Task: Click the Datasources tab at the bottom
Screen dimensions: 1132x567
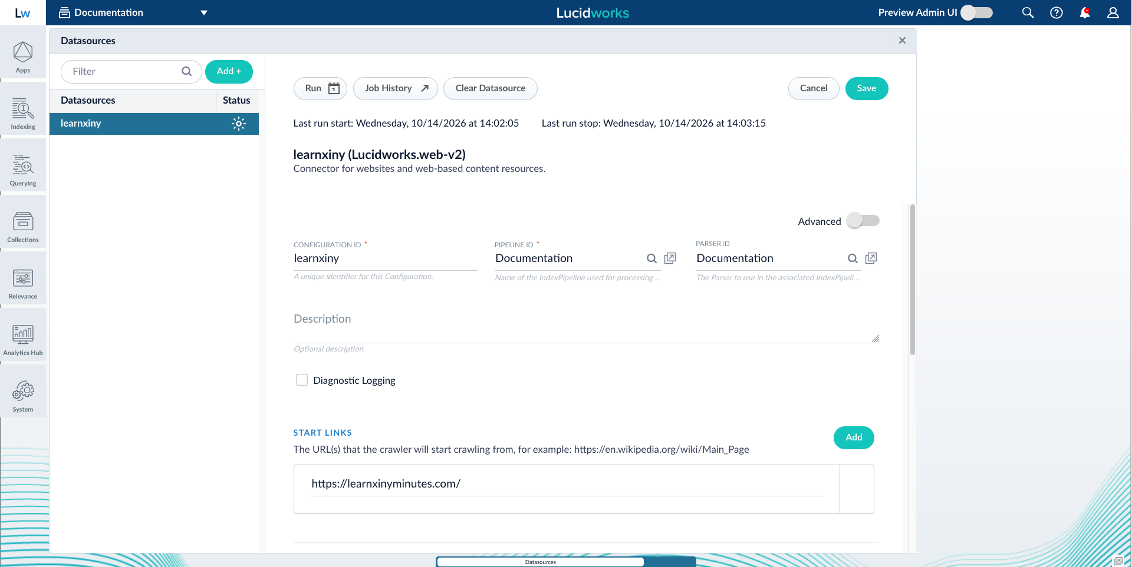Action: click(541, 562)
